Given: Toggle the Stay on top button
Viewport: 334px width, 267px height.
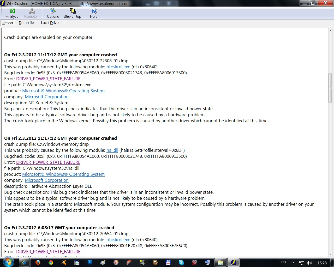Looking at the screenshot, I should pos(72,13).
